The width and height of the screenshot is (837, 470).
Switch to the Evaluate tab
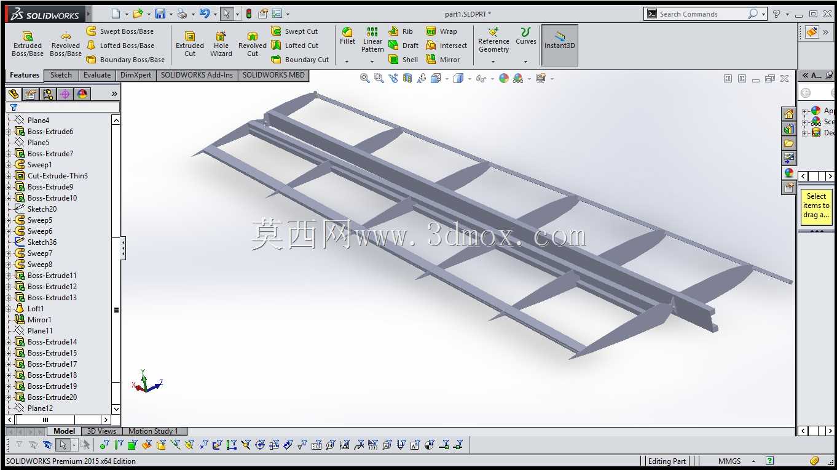pyautogui.click(x=97, y=75)
